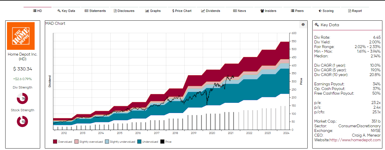Click the Div CAGR (1 year) value 10.0%
Viewport: 385px width, 150px height.
375,65
